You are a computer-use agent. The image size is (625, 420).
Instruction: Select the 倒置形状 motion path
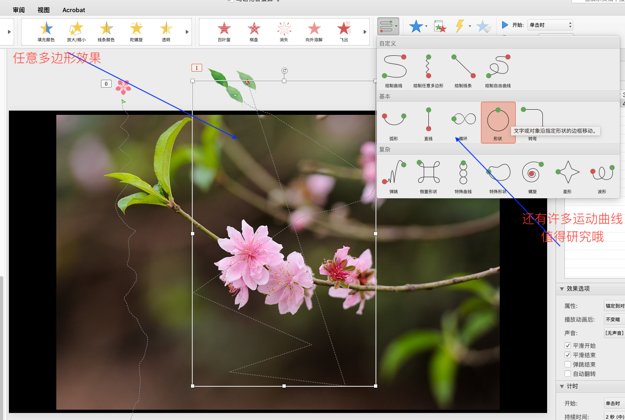click(x=428, y=176)
